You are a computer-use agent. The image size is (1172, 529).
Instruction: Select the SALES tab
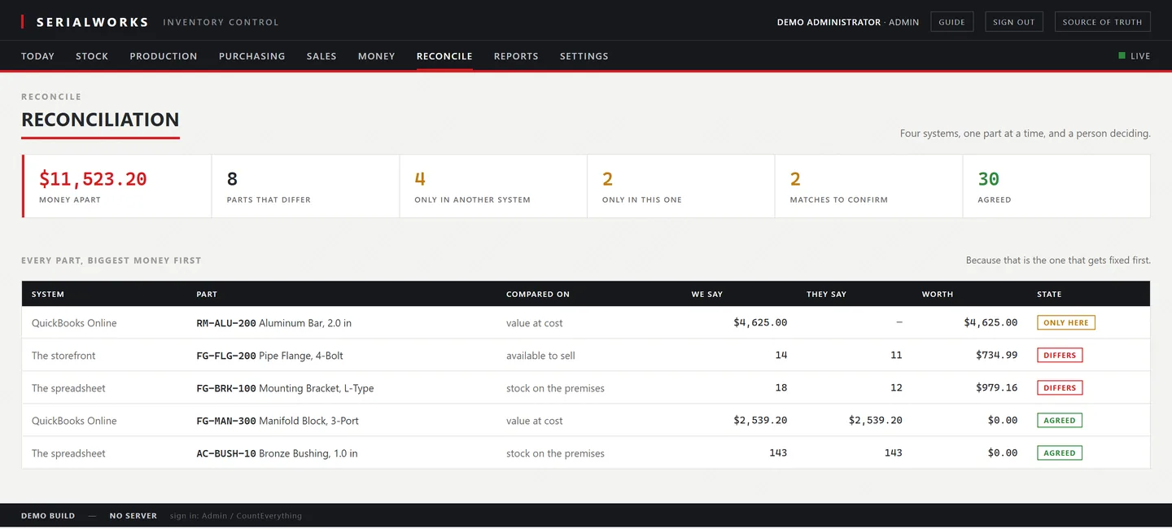321,56
